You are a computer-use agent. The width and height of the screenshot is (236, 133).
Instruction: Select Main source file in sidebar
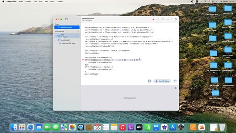67,36
